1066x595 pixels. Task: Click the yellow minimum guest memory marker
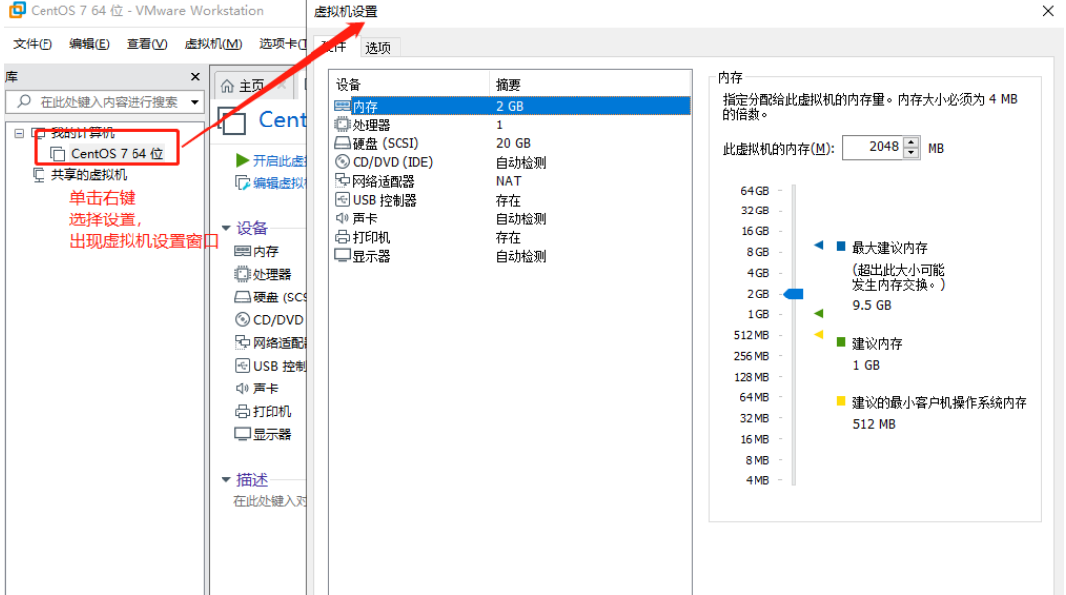tap(819, 334)
